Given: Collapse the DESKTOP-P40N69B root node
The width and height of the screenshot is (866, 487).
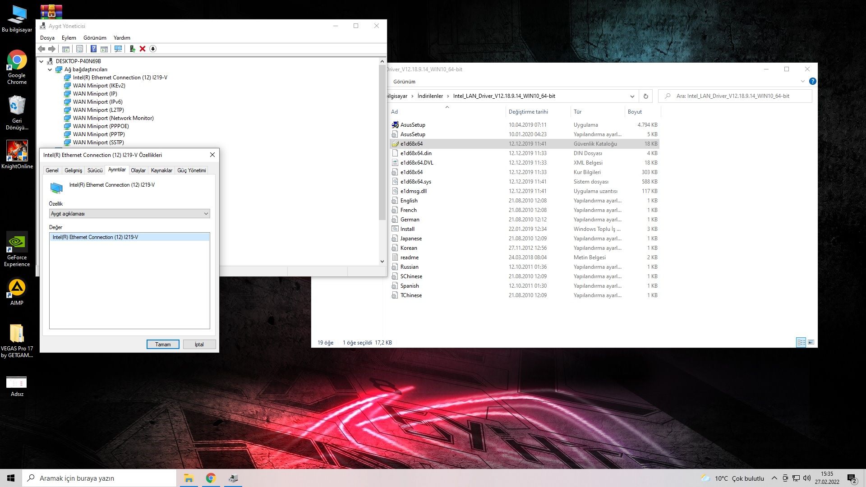Looking at the screenshot, I should point(41,61).
